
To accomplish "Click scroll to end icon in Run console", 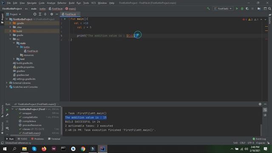I will click(265, 115).
